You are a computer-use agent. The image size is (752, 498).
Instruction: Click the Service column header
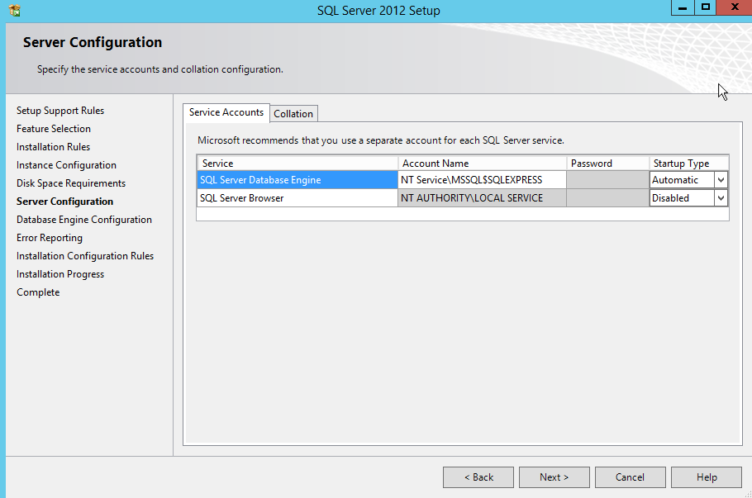coord(297,164)
